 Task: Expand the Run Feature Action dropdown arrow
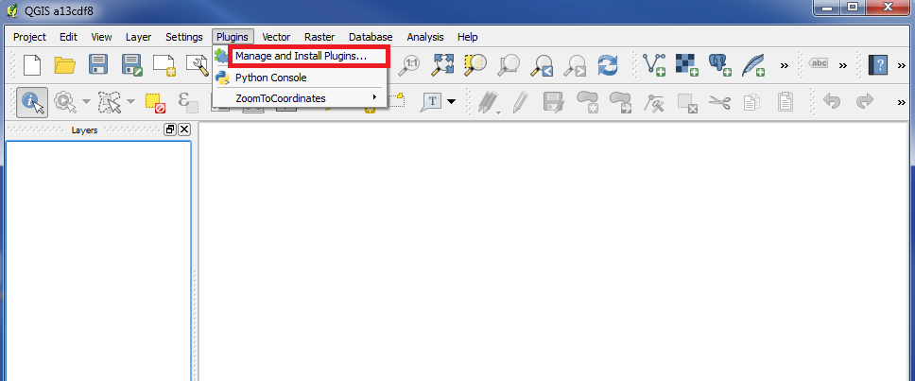[x=86, y=102]
